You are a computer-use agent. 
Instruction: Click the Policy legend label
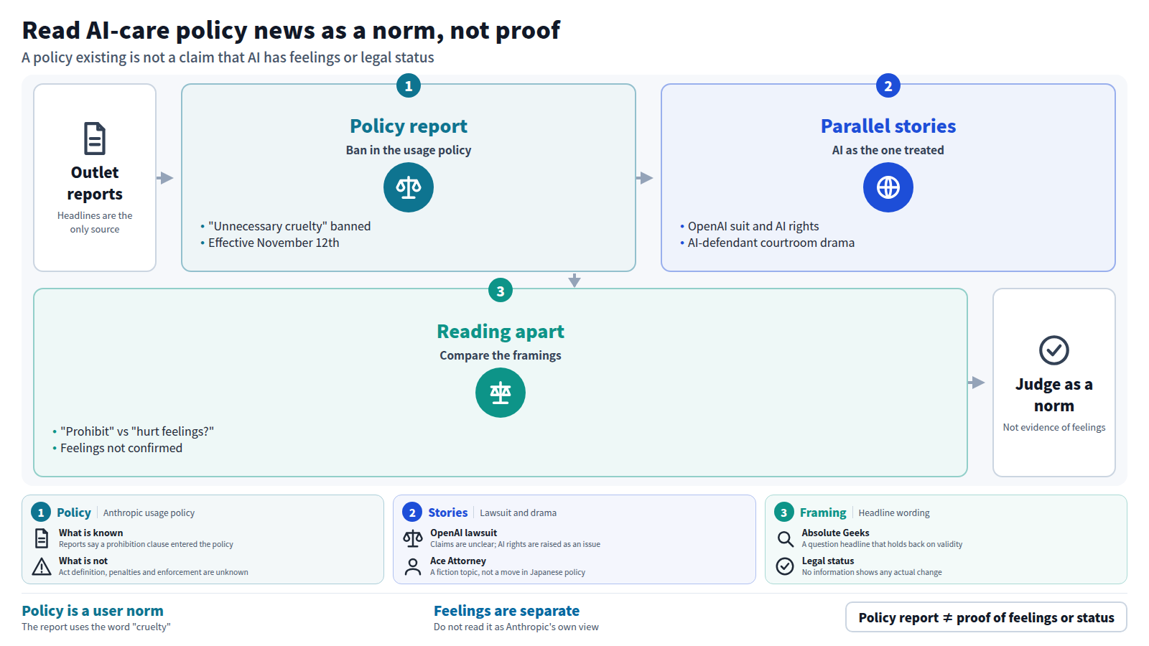[74, 512]
